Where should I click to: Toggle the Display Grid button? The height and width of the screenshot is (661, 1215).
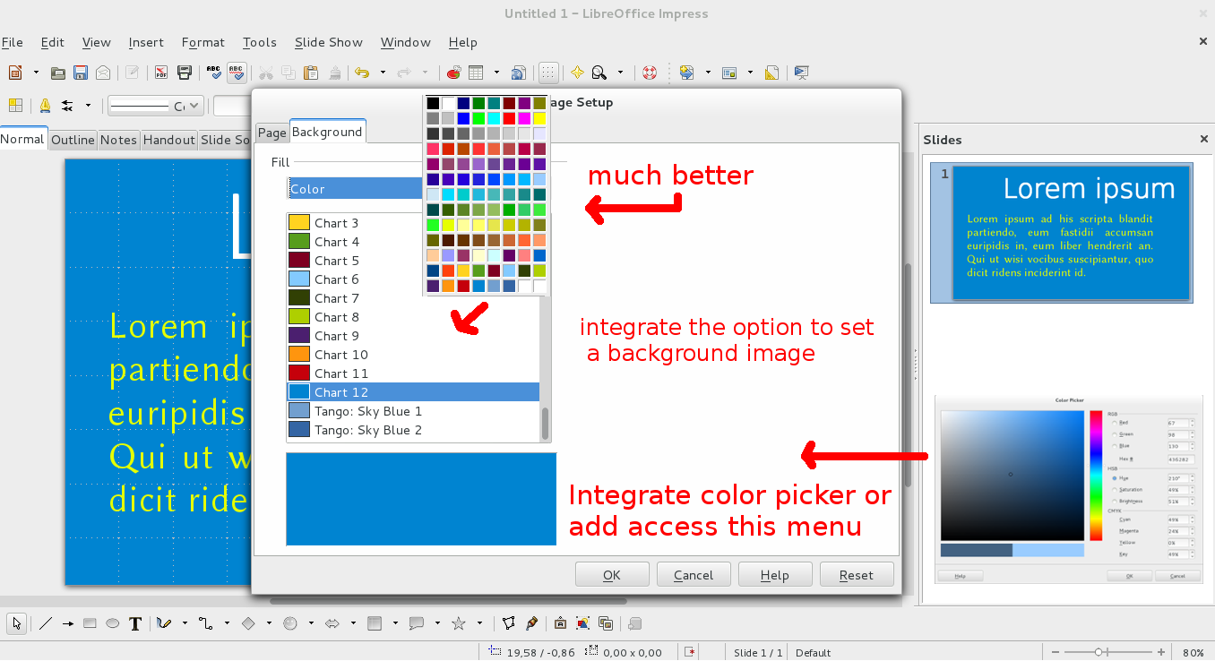tap(548, 73)
